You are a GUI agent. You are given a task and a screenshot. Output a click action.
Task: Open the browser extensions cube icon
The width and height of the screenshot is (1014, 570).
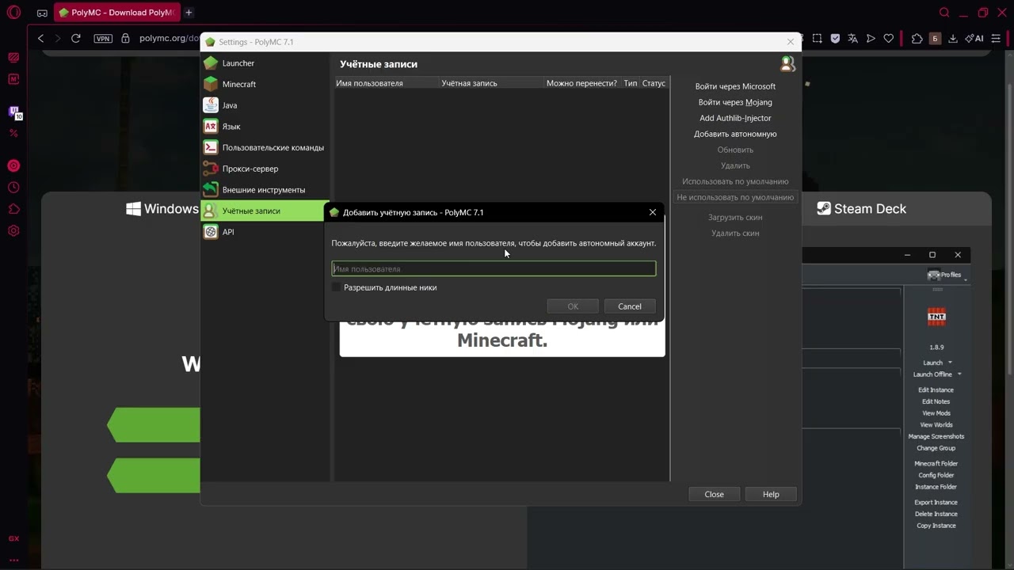point(917,38)
